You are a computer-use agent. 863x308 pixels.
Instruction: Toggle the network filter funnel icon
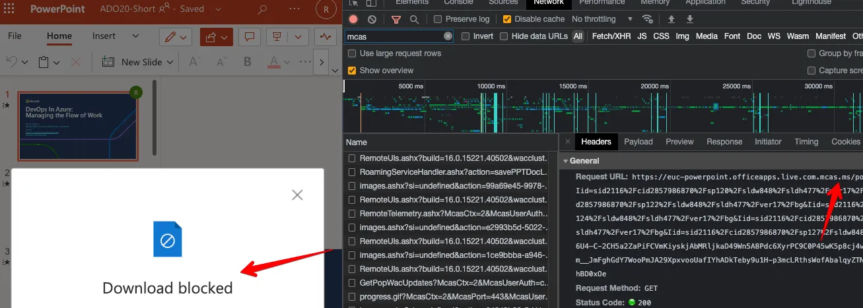(396, 20)
